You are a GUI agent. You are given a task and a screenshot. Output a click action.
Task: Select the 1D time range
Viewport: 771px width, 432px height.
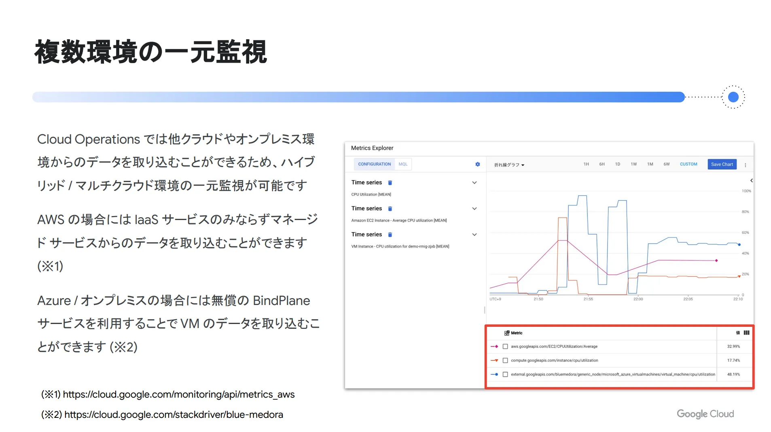tap(617, 164)
